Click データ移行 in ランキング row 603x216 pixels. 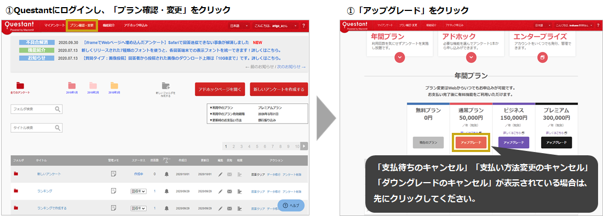point(274,191)
